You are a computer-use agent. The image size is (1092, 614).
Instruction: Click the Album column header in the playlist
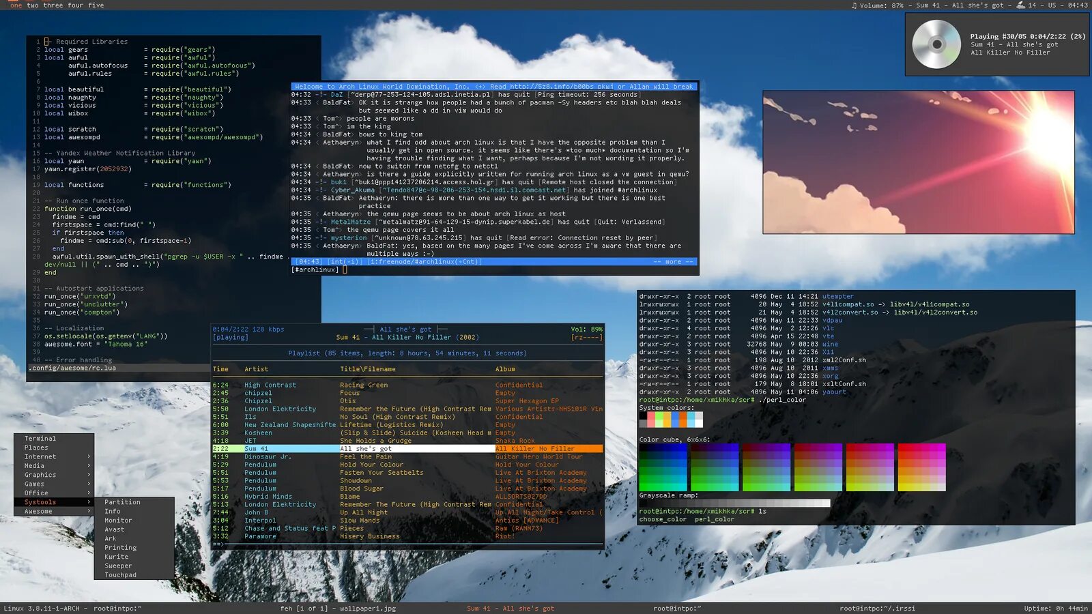506,369
